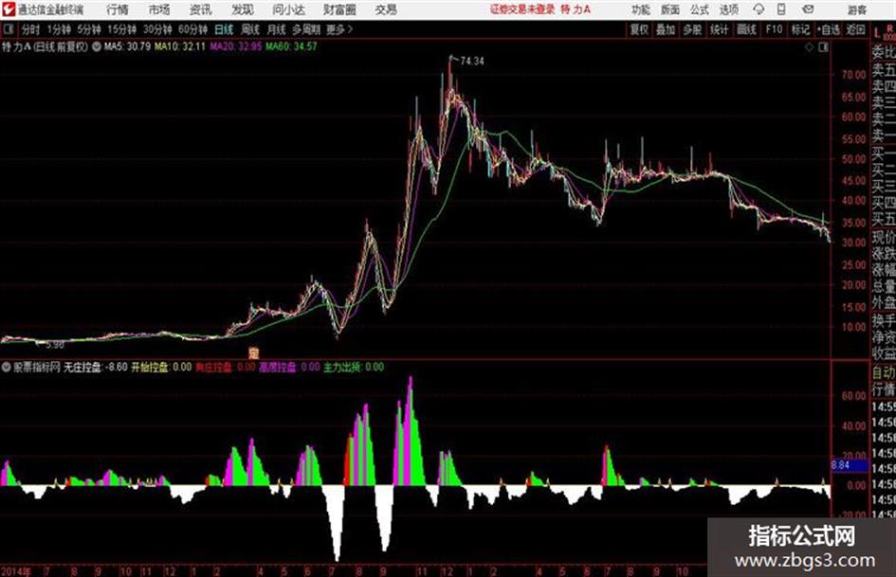This screenshot has height=577, width=896.
Task: Open the 版面 menu
Action: tap(670, 9)
